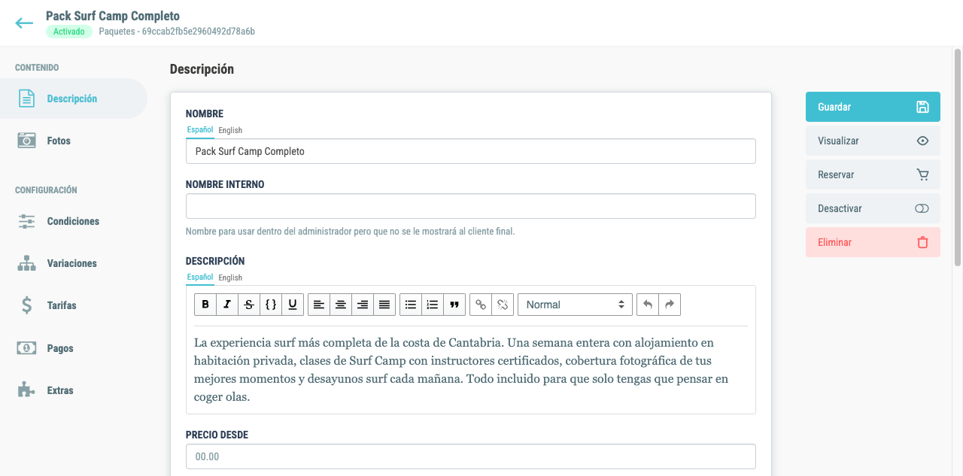963x476 pixels.
Task: Open Descripción section in sidebar
Action: click(74, 99)
